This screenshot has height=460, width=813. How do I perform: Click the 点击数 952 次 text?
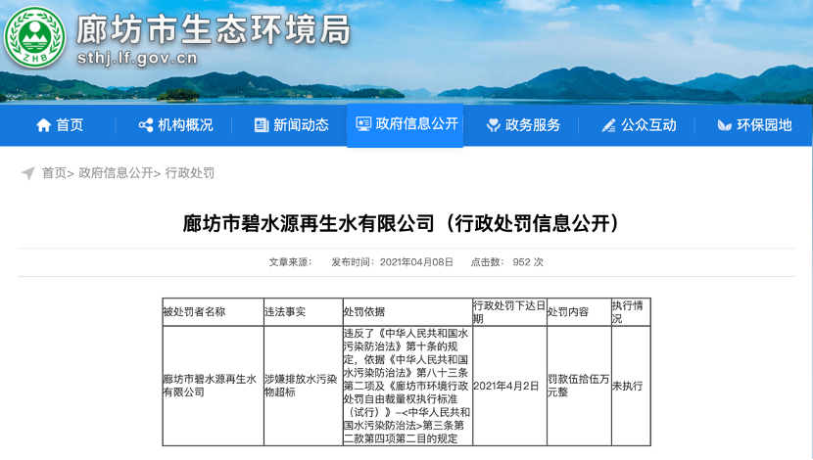point(507,262)
